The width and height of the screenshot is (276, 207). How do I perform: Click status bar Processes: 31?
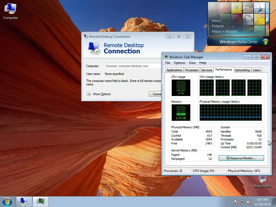point(173,171)
